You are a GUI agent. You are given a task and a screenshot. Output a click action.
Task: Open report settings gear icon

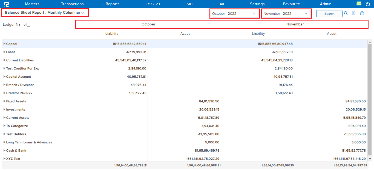coord(353,13)
